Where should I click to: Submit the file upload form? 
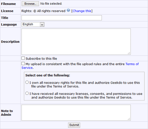pos(74,125)
